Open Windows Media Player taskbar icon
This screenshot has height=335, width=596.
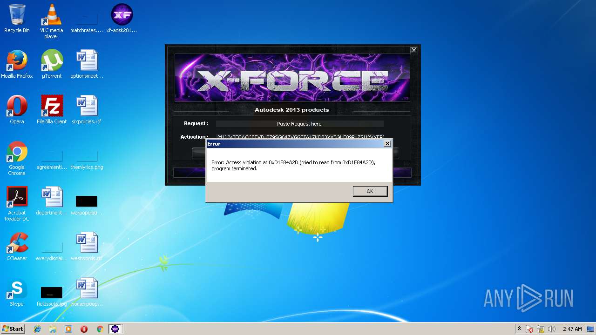tap(68, 329)
